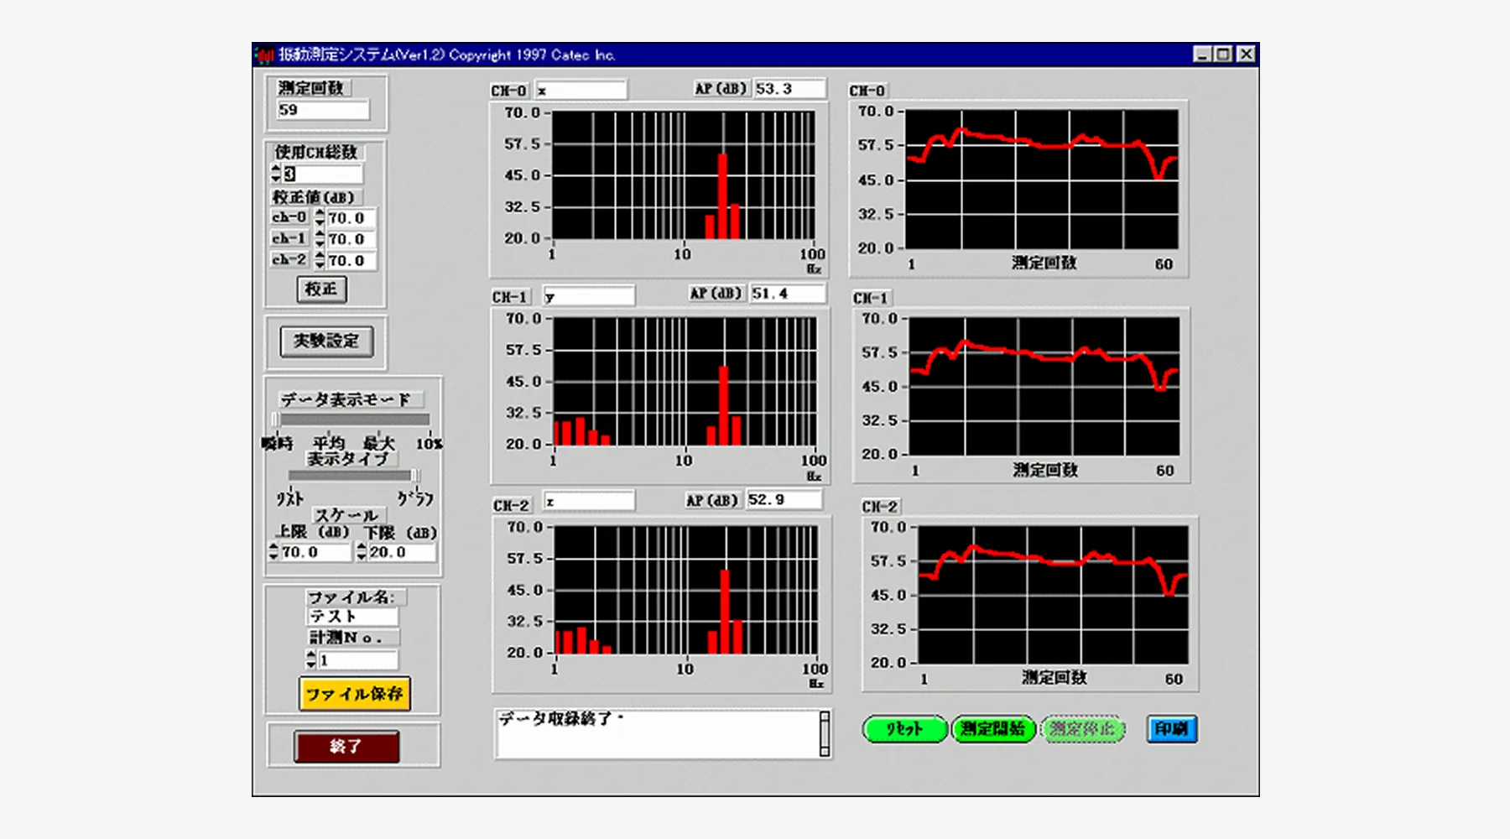Click the ch-0 calibration value stepper

[x=320, y=218]
